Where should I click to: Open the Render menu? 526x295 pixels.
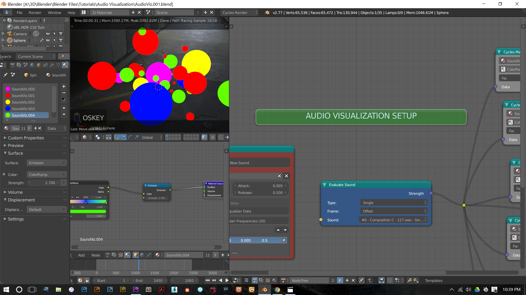click(x=35, y=13)
